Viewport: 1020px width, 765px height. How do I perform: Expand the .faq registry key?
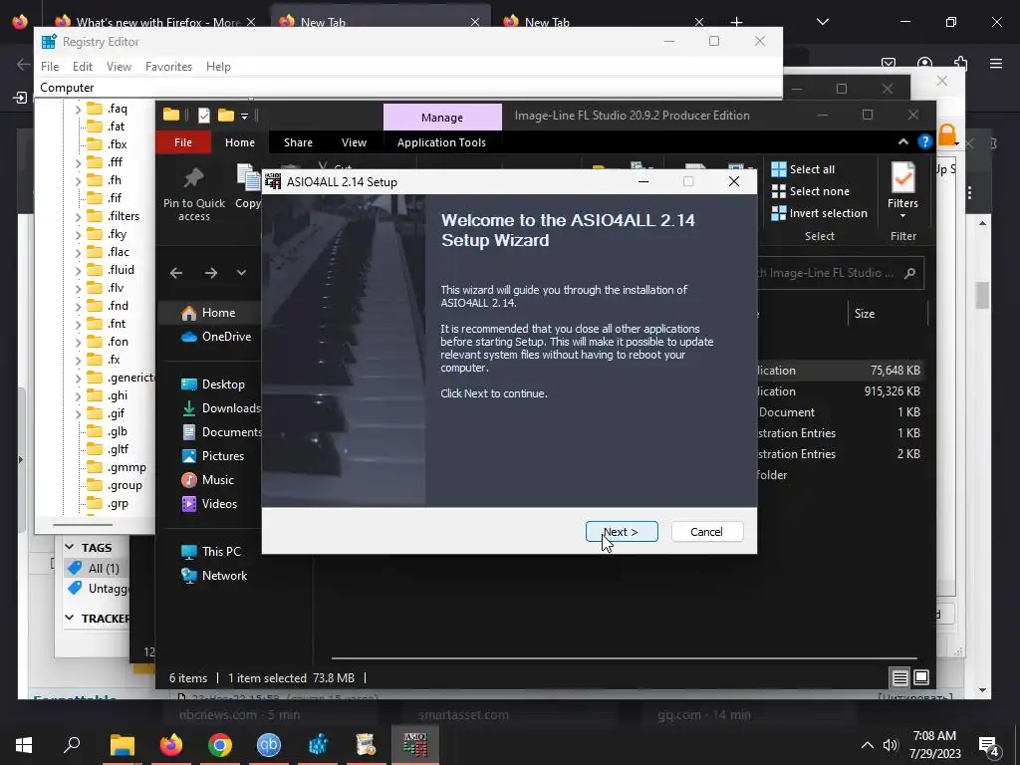(x=78, y=109)
